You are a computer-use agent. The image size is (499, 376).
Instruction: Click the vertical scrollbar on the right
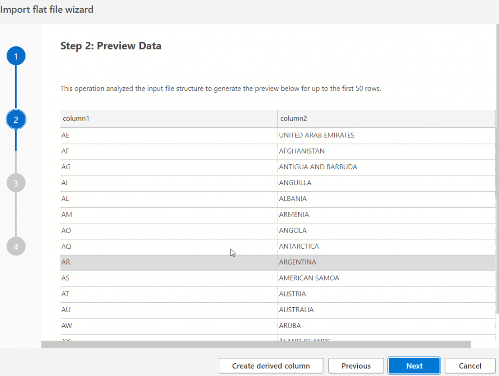(x=497, y=195)
